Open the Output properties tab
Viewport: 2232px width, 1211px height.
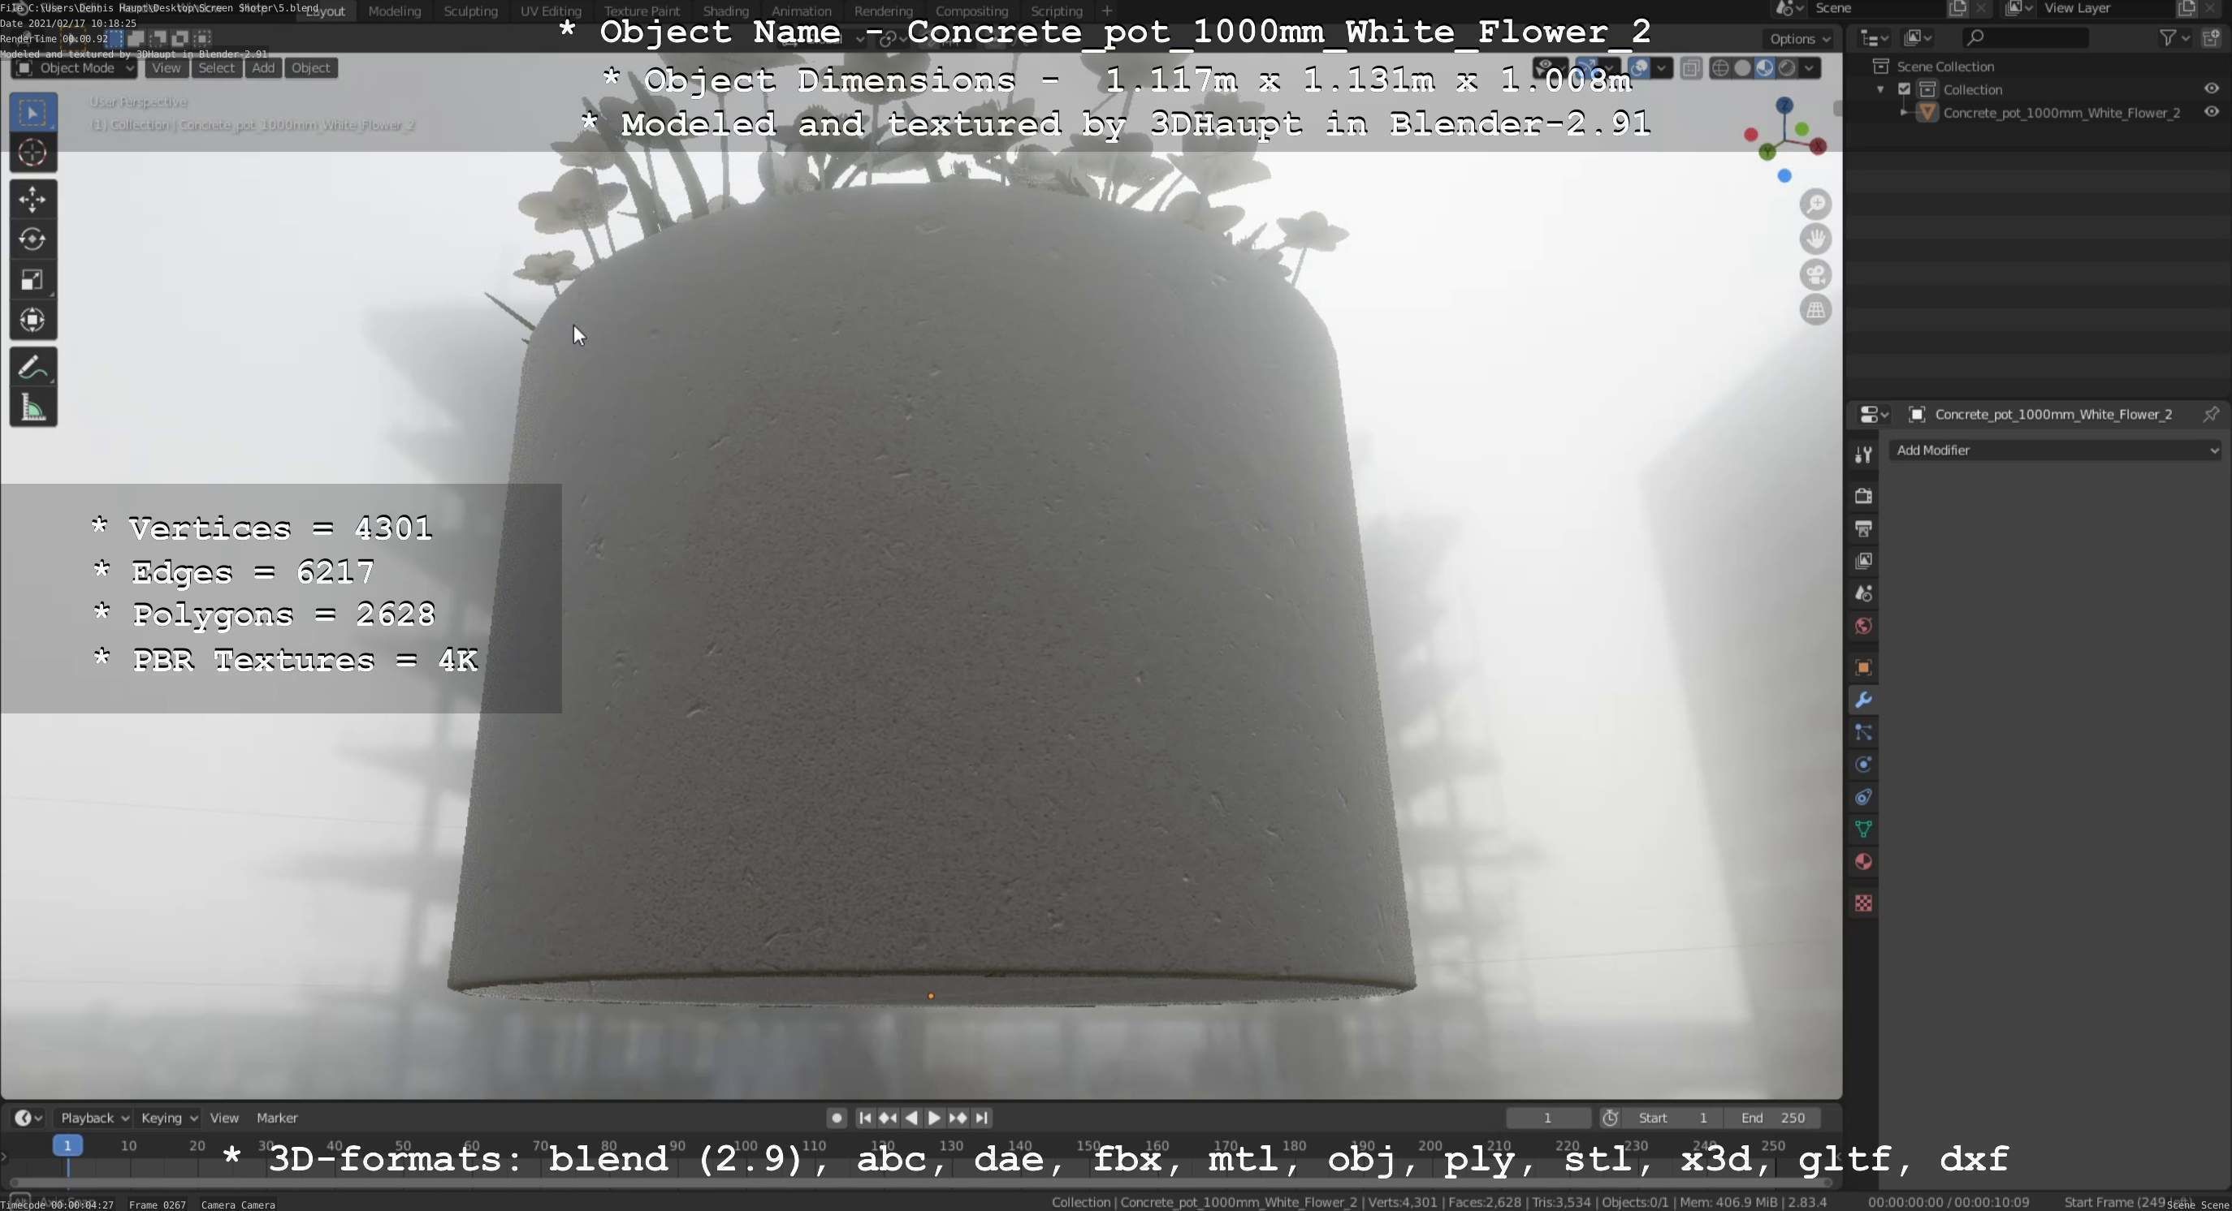coord(1863,528)
